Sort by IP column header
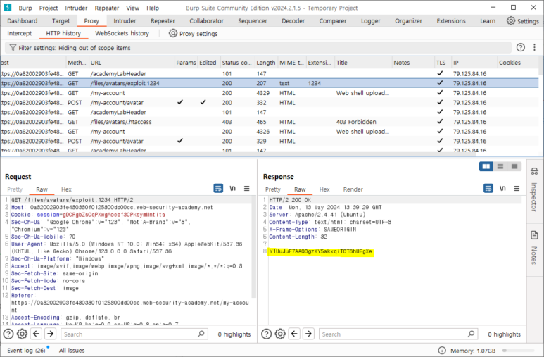The image size is (544, 357). [474, 63]
